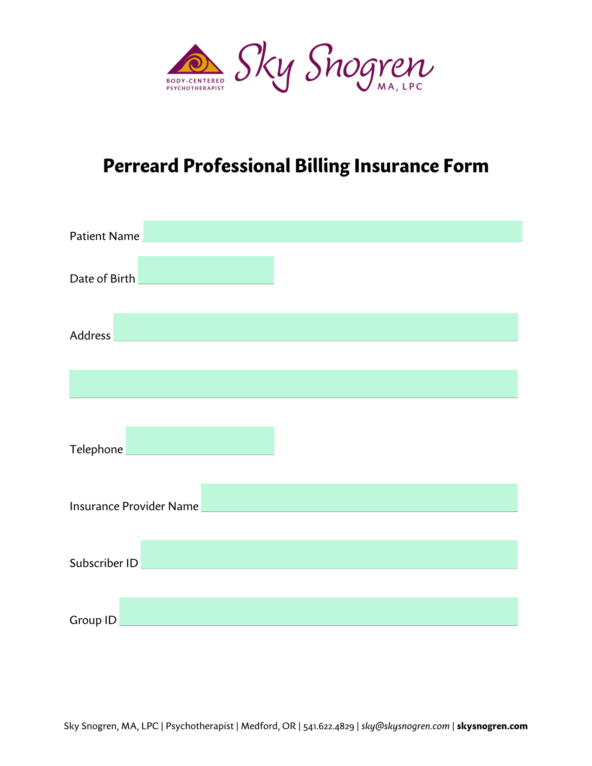The height and width of the screenshot is (766, 592).
Task: Click the Telephone label text
Action: pos(96,450)
